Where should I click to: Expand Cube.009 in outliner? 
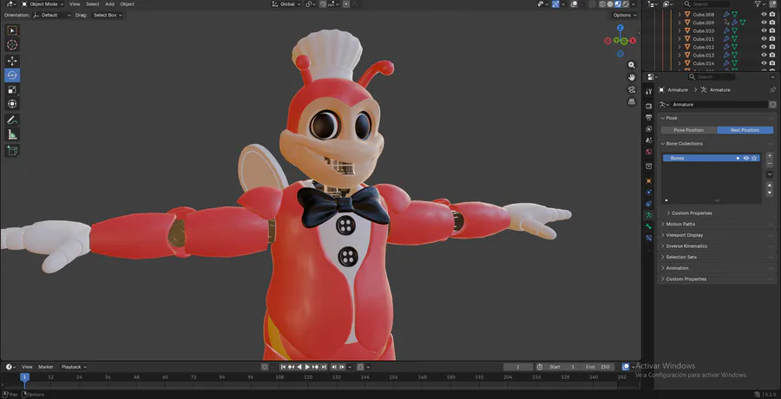pyautogui.click(x=679, y=23)
